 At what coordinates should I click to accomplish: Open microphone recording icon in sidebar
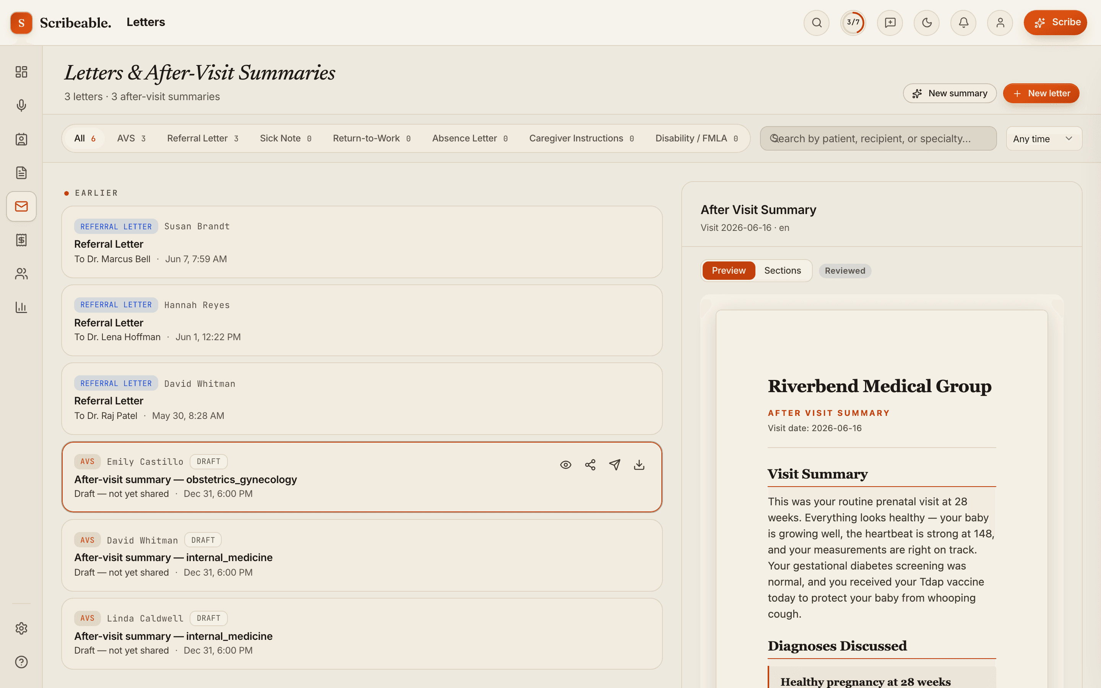pyautogui.click(x=21, y=105)
